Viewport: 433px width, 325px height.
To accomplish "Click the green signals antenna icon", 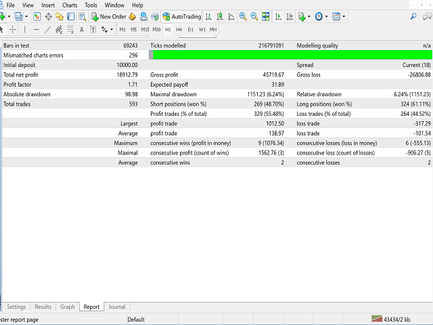I will click(x=155, y=16).
